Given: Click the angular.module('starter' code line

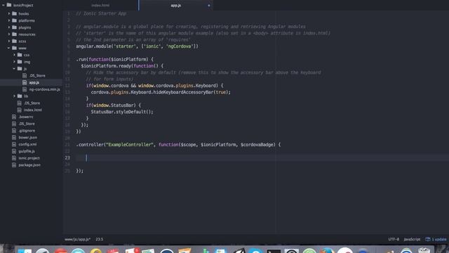Looking at the screenshot, I should (138, 46).
